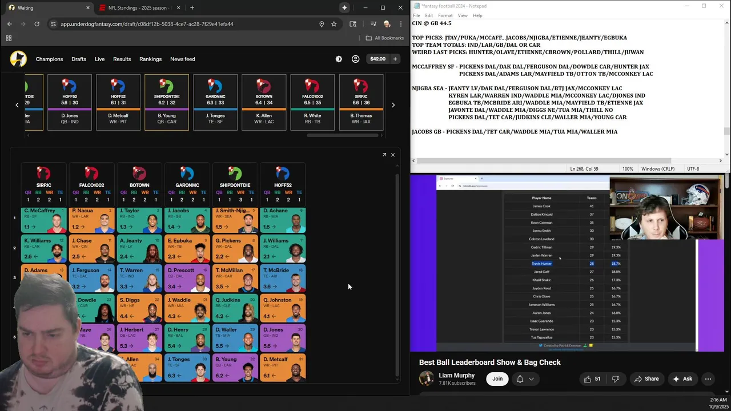The height and width of the screenshot is (411, 731).
Task: Open the Results nav item
Action: pos(122,59)
